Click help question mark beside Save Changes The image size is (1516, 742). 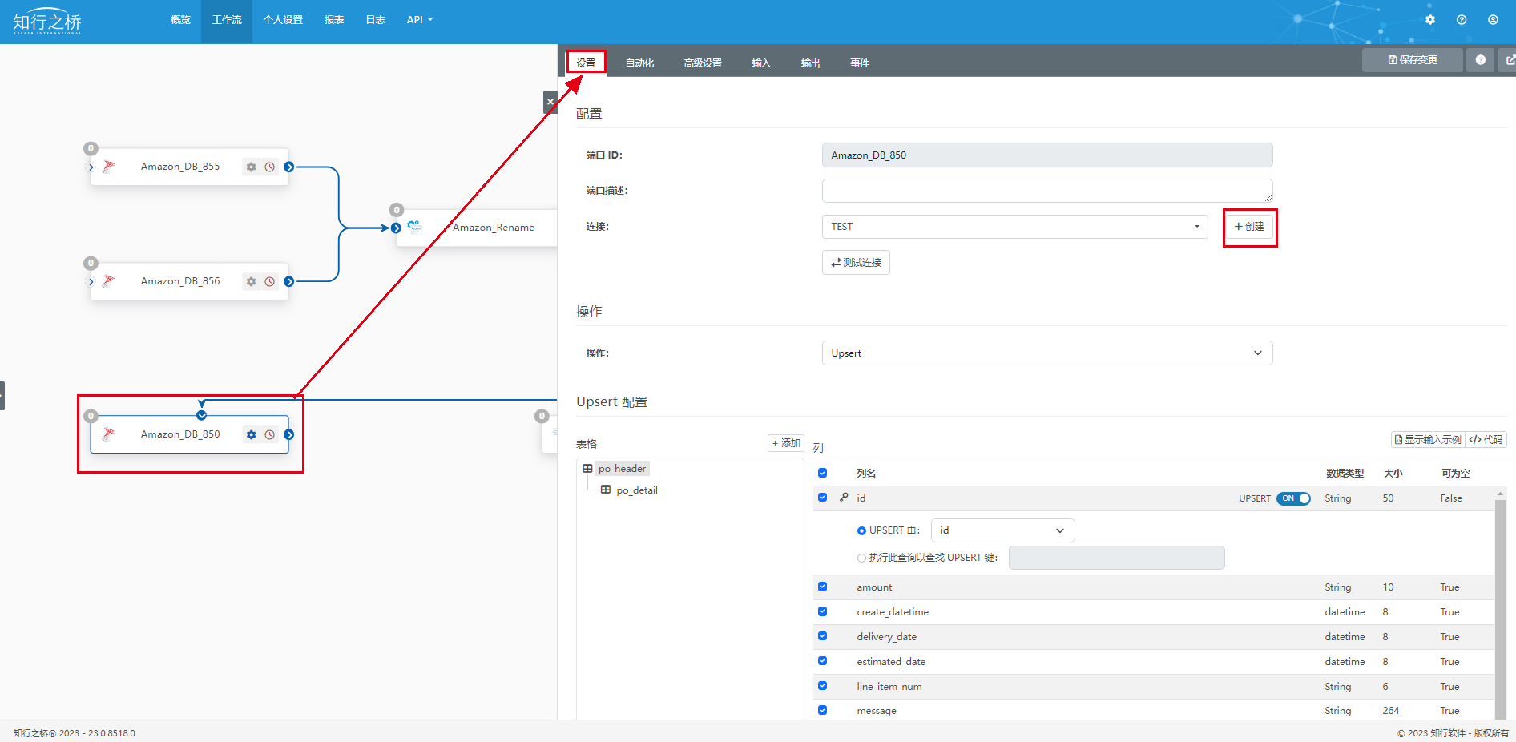click(x=1480, y=60)
